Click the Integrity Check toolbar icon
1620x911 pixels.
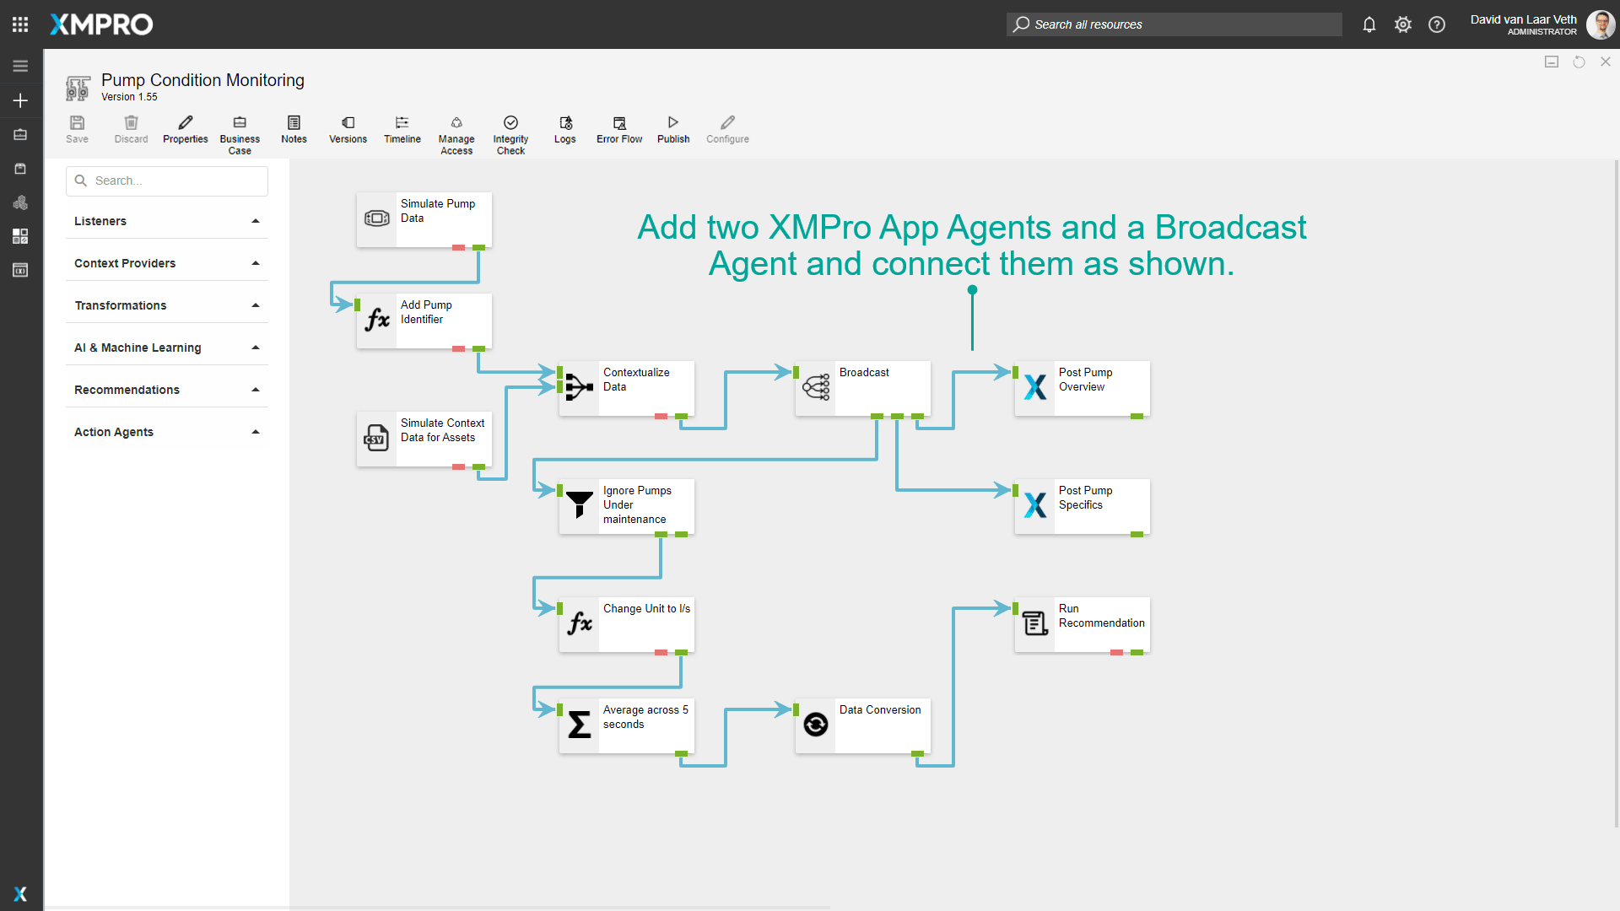510,123
